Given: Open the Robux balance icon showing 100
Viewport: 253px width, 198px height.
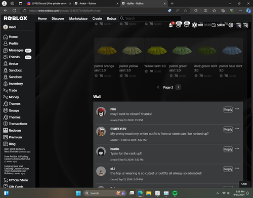Looking at the screenshot, I should [194, 25].
